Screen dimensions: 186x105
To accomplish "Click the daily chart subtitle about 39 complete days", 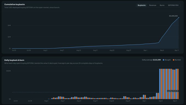I will (x=54, y=63).
